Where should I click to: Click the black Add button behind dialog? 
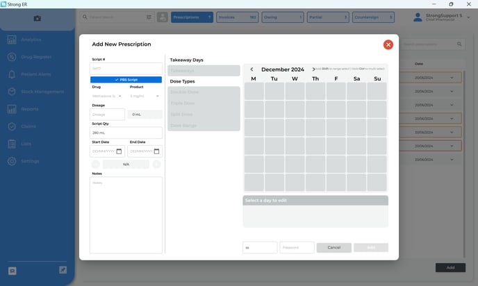click(x=450, y=268)
